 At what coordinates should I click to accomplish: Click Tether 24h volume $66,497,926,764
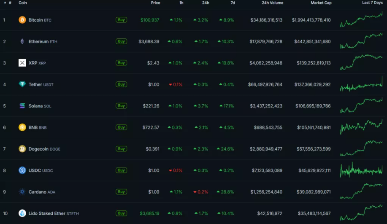[265, 84]
